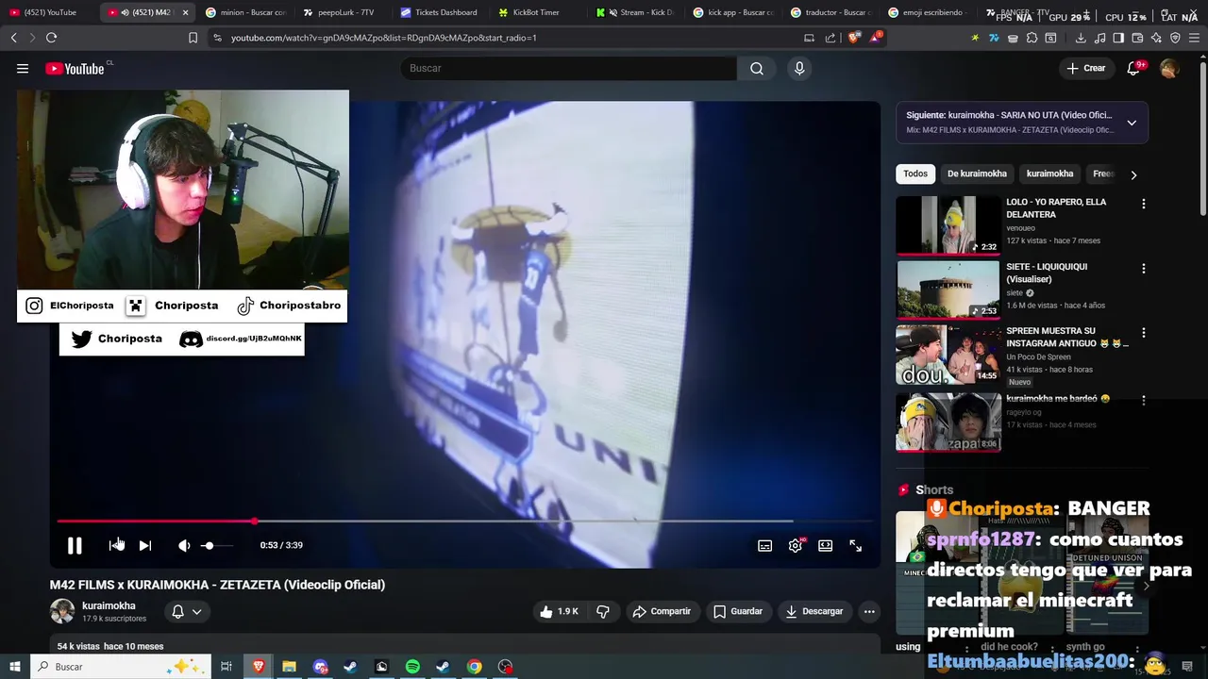Like the video with thumbs up
1208x679 pixels.
[x=559, y=611]
